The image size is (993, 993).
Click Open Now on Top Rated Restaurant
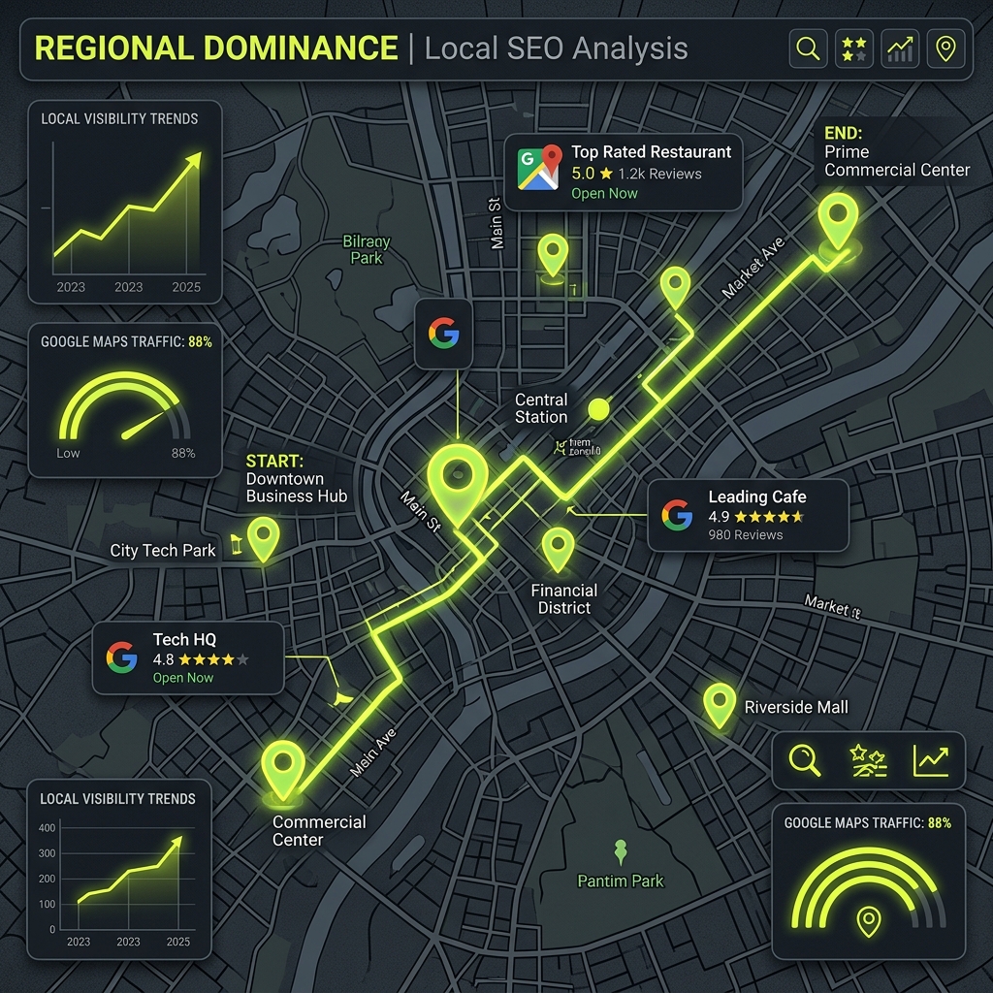(x=604, y=194)
